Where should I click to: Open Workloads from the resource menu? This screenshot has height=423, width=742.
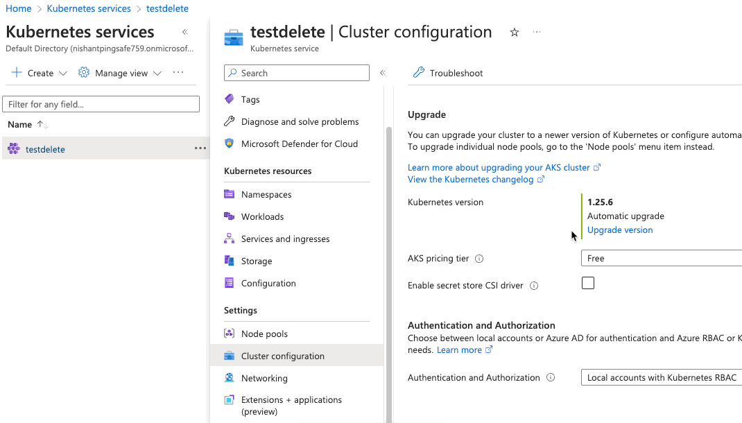(x=262, y=216)
